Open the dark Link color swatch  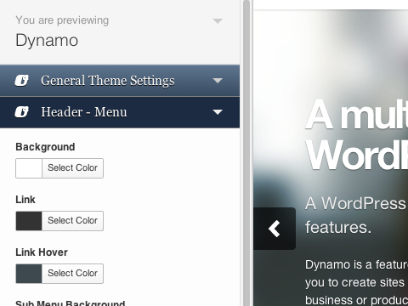29,221
